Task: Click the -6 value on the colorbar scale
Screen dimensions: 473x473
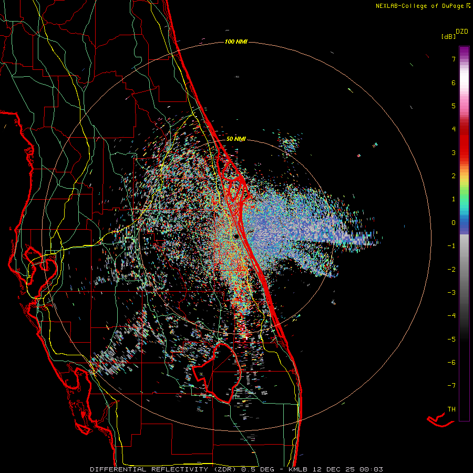Action: click(x=451, y=363)
